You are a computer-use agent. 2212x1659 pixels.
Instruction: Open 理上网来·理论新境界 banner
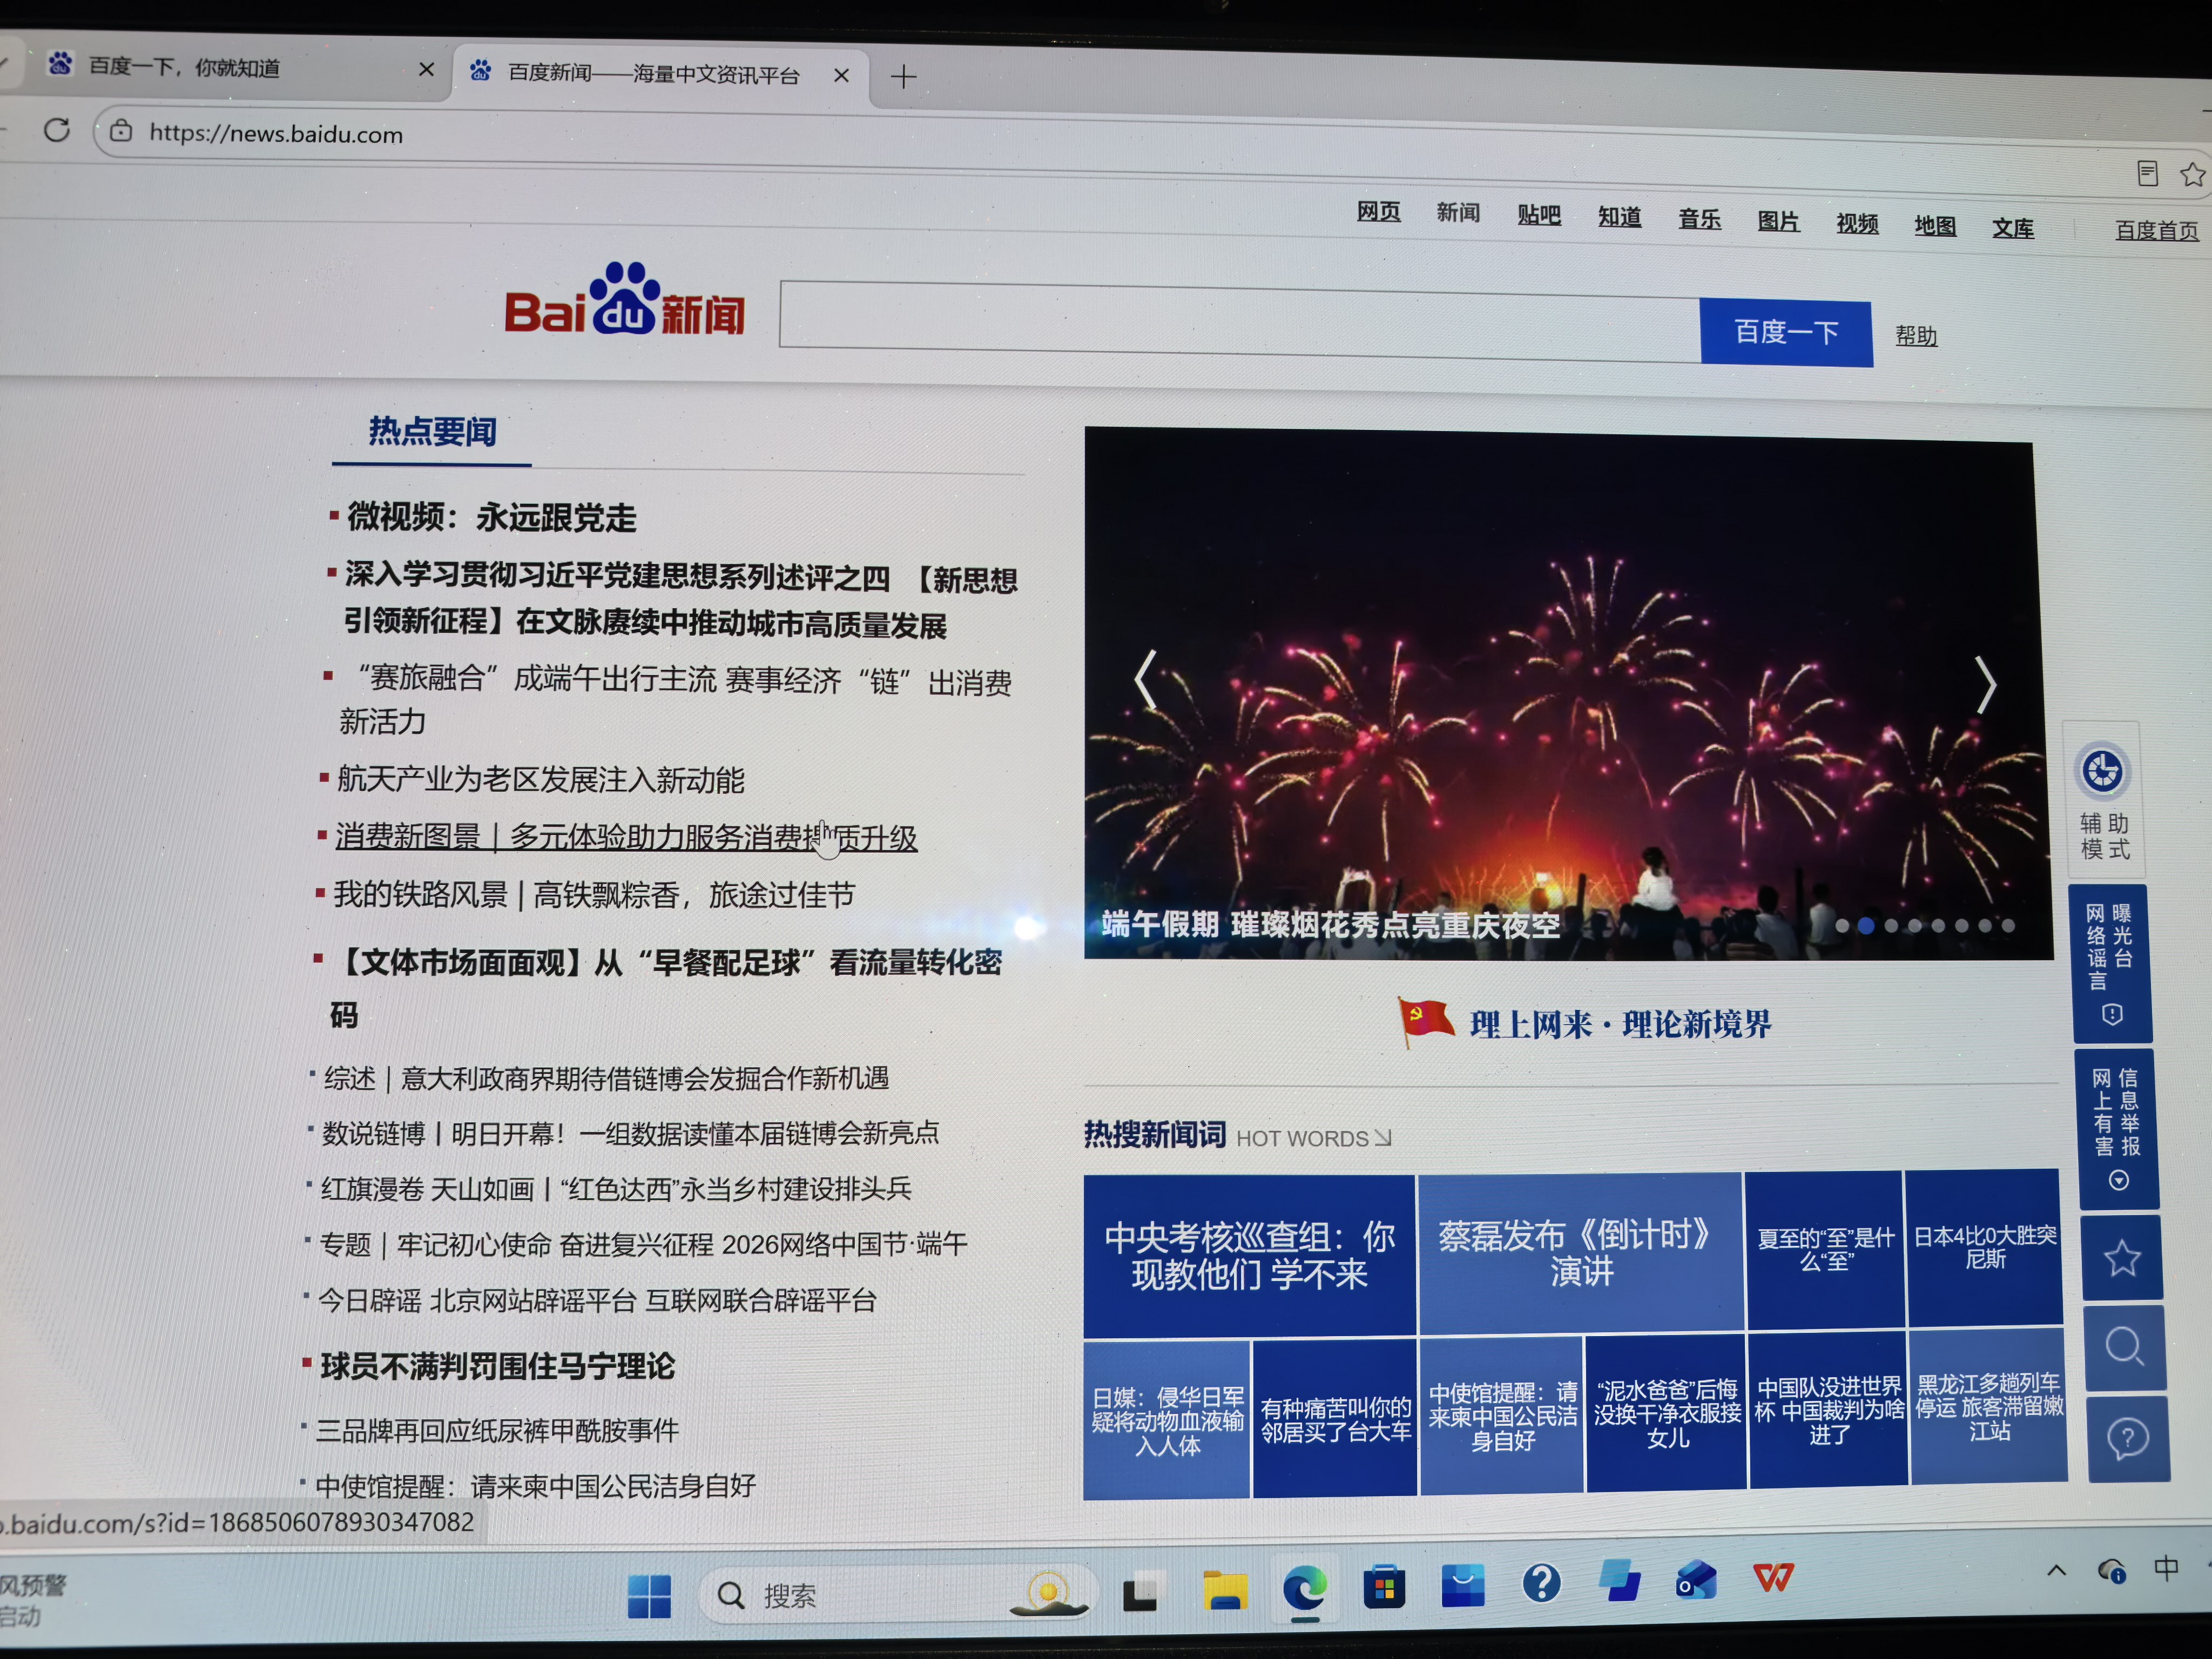[x=1584, y=1023]
